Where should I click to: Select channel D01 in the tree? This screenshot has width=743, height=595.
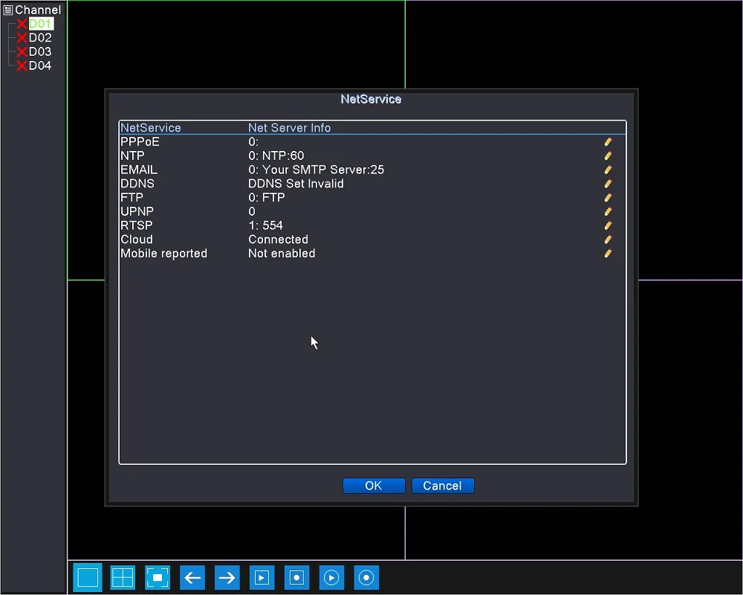click(x=41, y=24)
